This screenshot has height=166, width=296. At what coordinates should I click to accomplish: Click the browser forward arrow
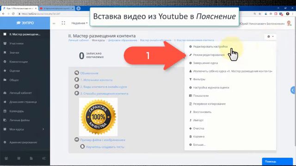pyautogui.click(x=8, y=14)
